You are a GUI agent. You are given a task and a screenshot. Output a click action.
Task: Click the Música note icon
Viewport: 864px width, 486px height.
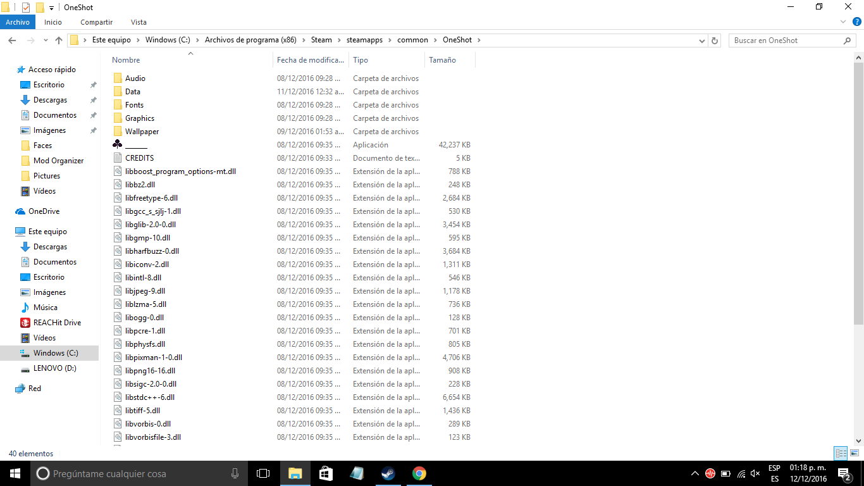(25, 308)
